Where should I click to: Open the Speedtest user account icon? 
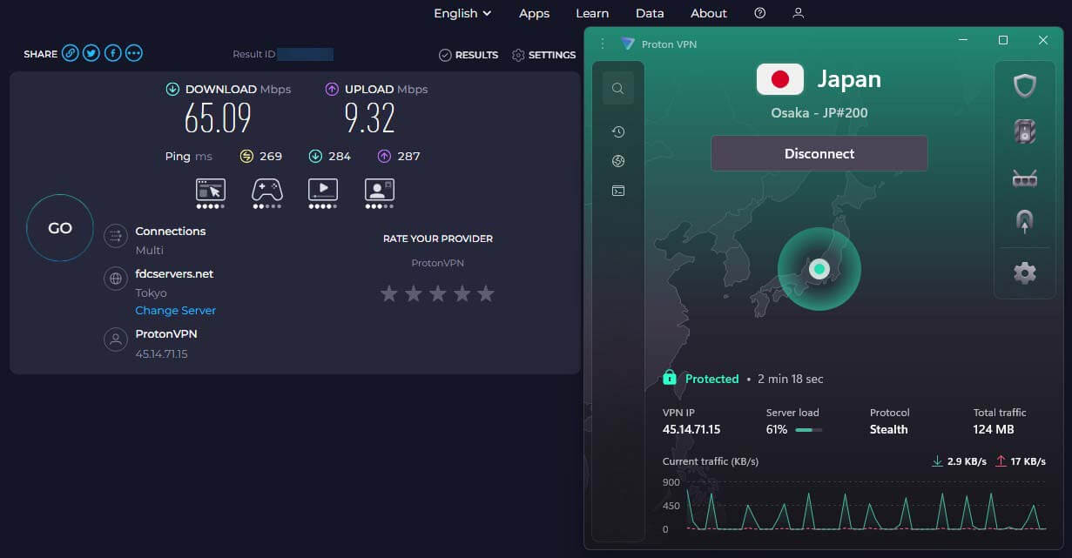pyautogui.click(x=798, y=13)
